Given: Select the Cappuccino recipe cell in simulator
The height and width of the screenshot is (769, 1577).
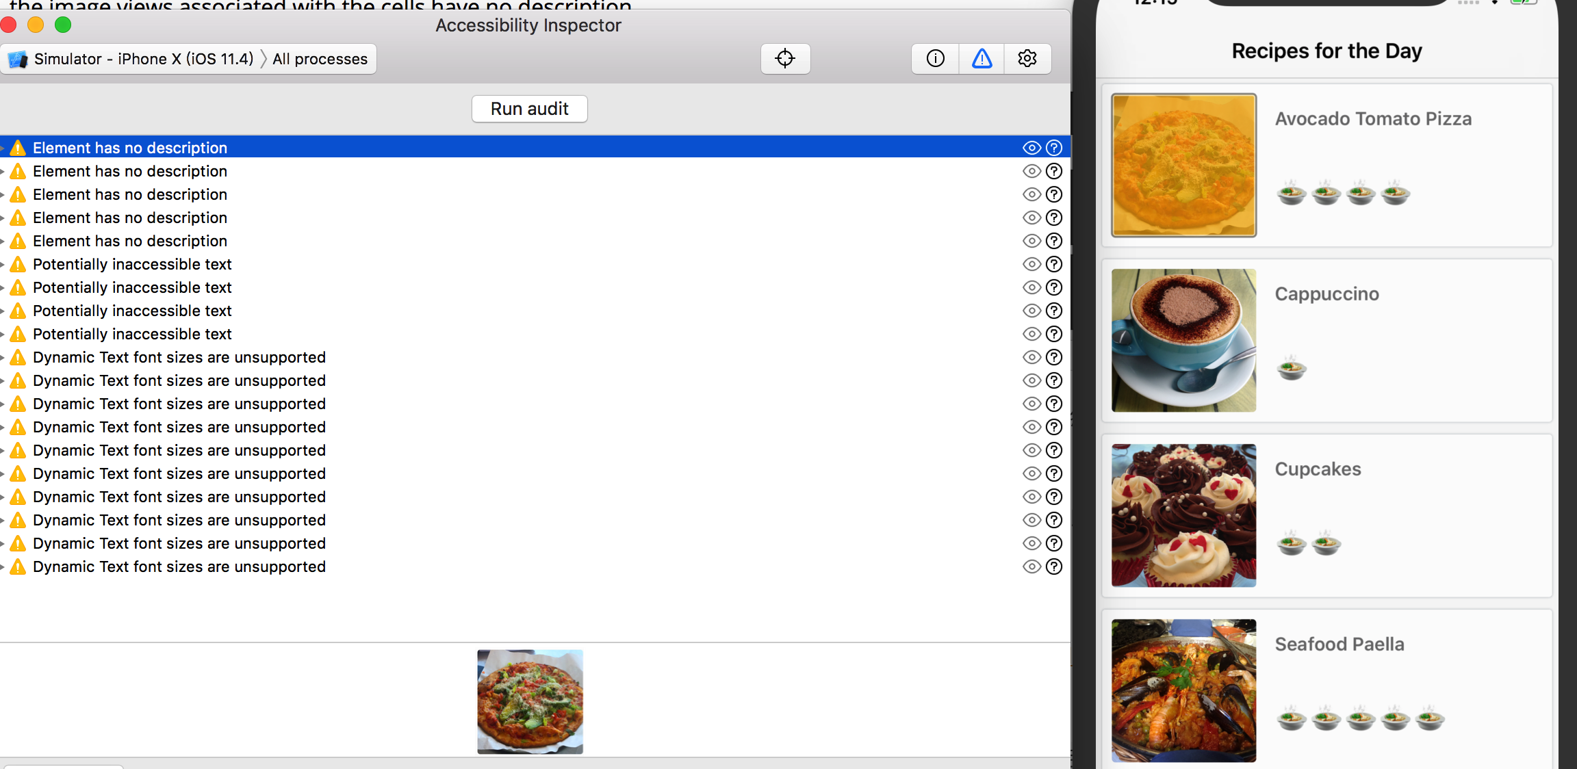Looking at the screenshot, I should point(1326,340).
